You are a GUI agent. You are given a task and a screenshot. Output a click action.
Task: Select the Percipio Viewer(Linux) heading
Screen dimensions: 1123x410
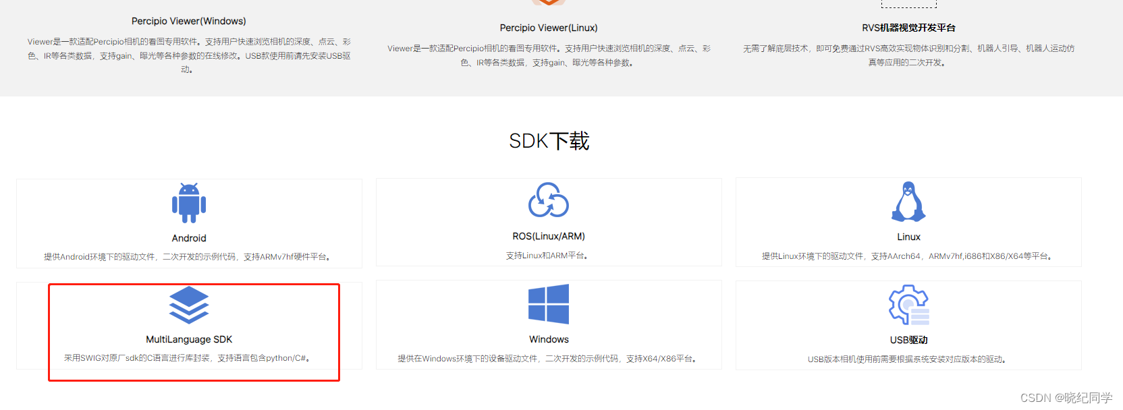tap(549, 28)
